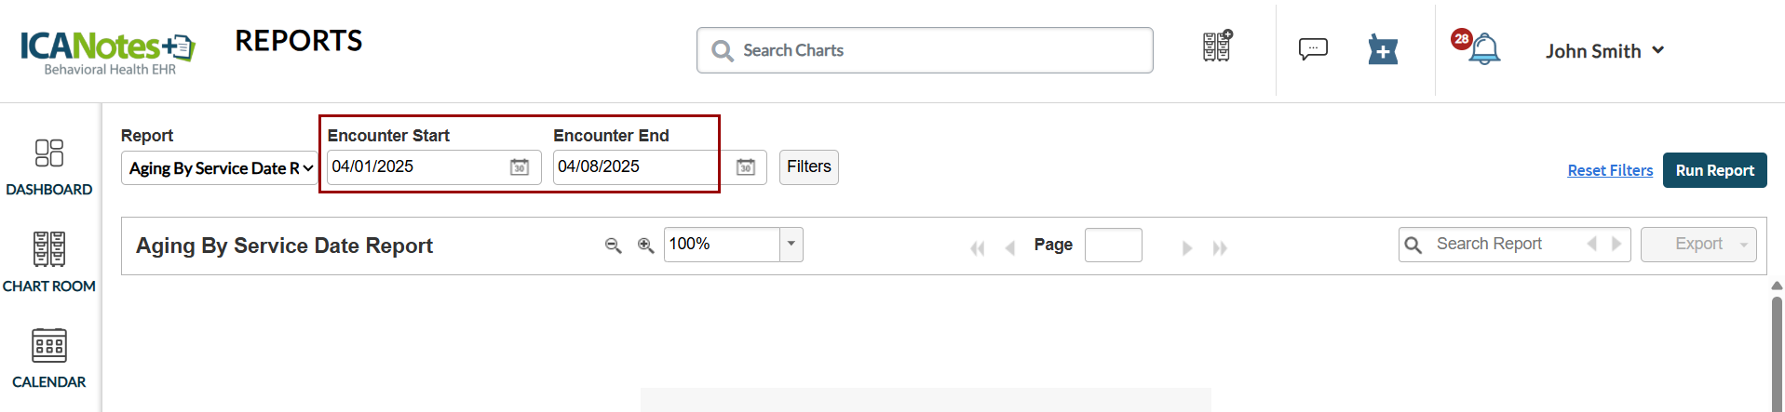Image resolution: width=1785 pixels, height=412 pixels.
Task: Open Encounter Start calendar picker
Action: click(x=520, y=167)
